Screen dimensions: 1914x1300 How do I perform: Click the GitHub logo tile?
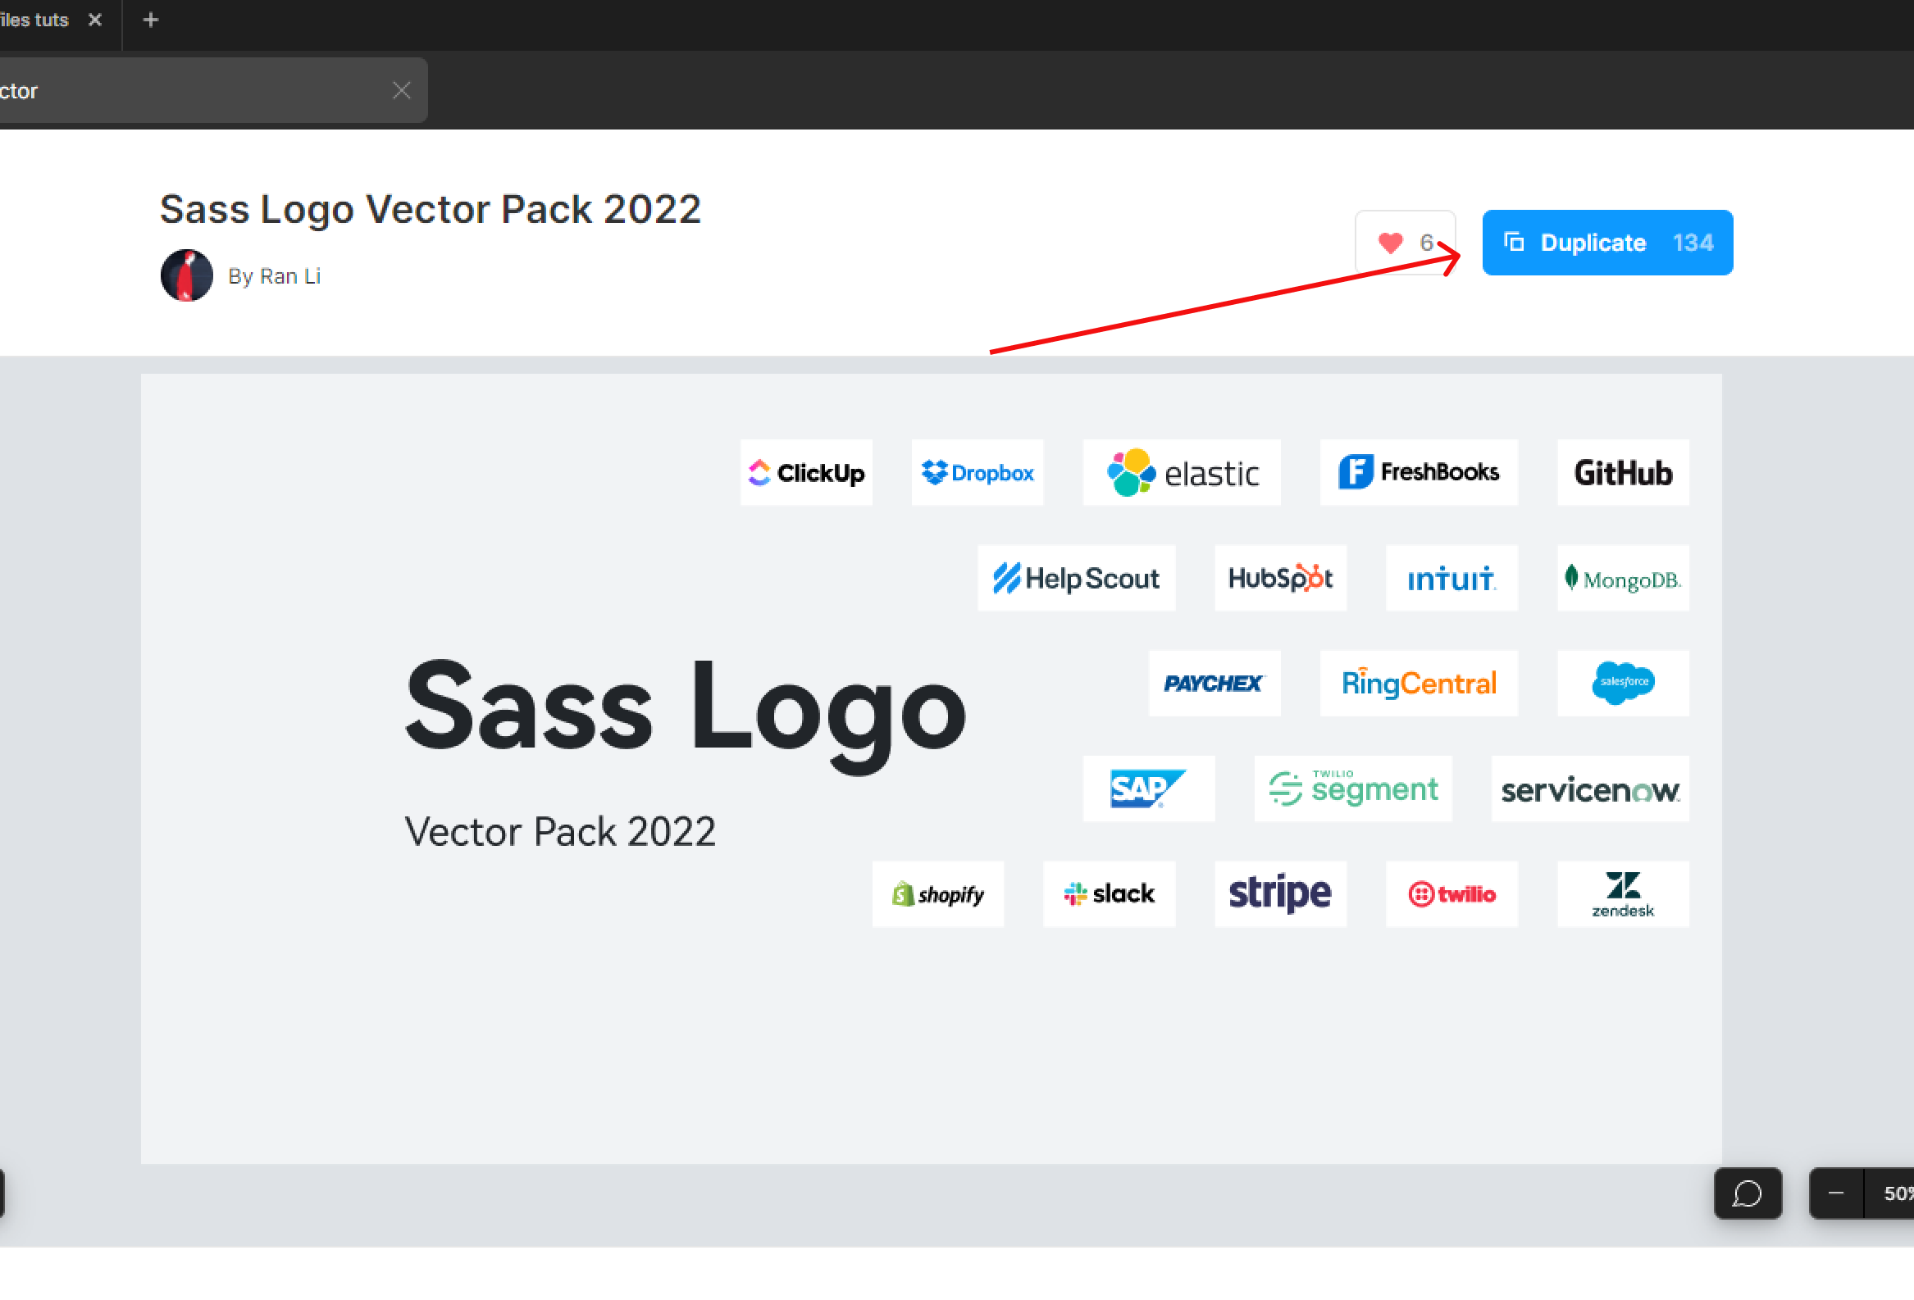1622,473
